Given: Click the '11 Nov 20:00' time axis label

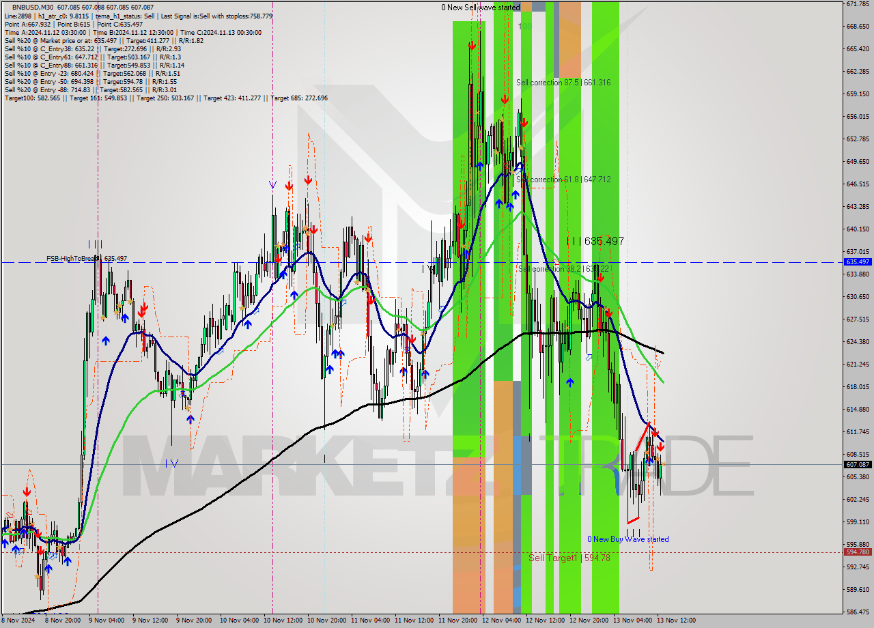Looking at the screenshot, I should point(457,621).
